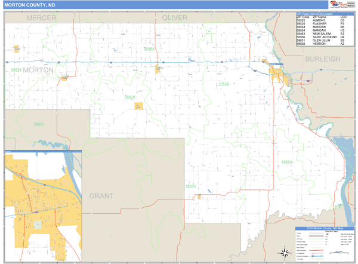Click the Mandan city area on map
Image resolution: width=358 pixels, height=264 pixels.
pyautogui.click(x=277, y=73)
